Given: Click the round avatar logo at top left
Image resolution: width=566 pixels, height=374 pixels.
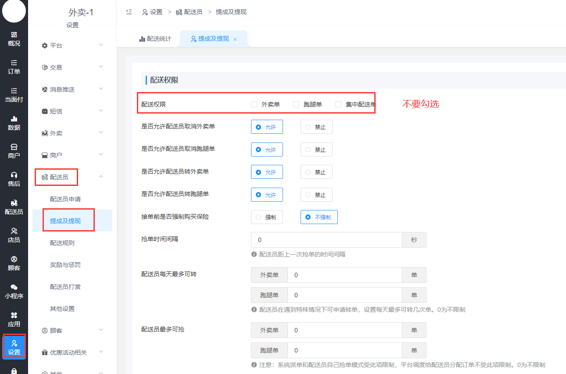Looking at the screenshot, I should pyautogui.click(x=14, y=11).
